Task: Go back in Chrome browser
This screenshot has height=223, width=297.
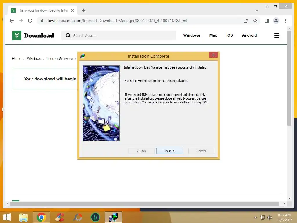Action: (12, 21)
